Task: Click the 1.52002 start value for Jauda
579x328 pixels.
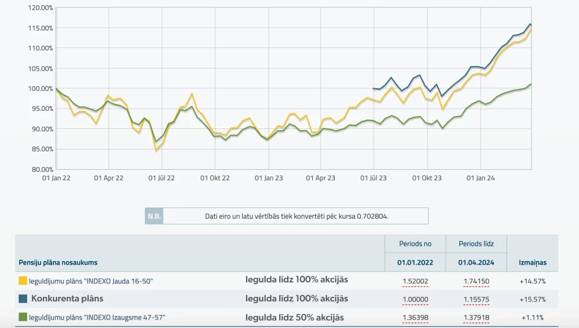Action: [x=416, y=281]
